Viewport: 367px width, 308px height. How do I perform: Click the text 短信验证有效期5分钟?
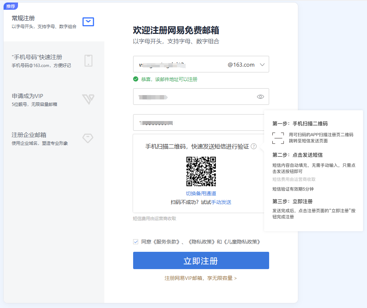click(293, 189)
